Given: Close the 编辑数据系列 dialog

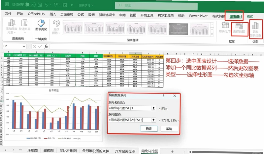Looking at the screenshot, I should (x=175, y=96).
